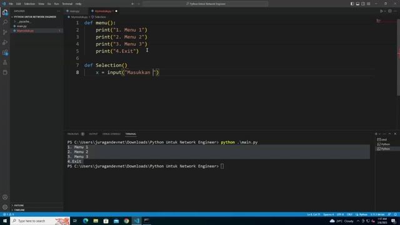Select Mymodule.py in Explorer tree

pyautogui.click(x=25, y=31)
